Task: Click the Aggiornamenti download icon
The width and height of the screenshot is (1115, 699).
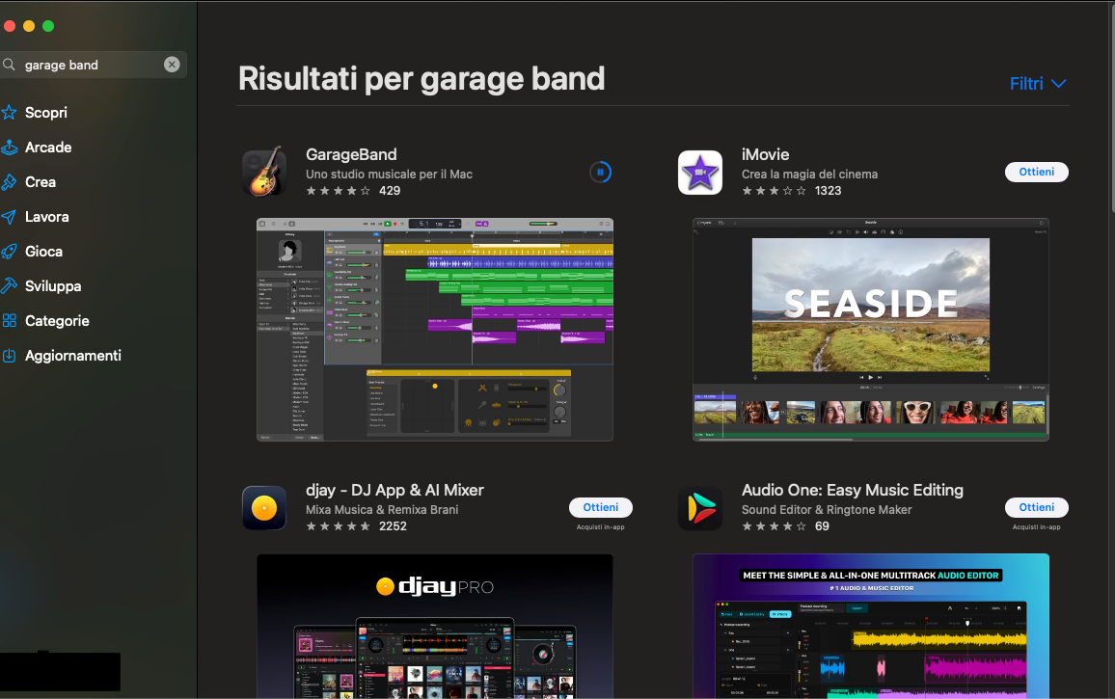Action: point(10,356)
